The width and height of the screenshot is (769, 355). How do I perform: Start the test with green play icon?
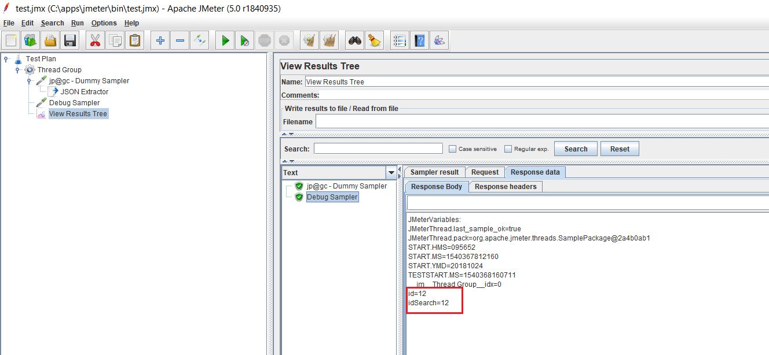[225, 40]
